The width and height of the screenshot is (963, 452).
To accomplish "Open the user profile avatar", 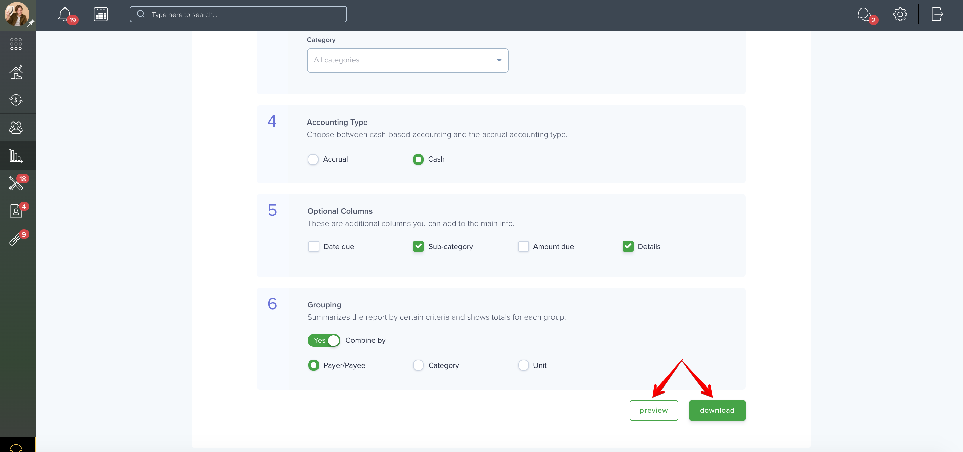I will click(x=16, y=14).
